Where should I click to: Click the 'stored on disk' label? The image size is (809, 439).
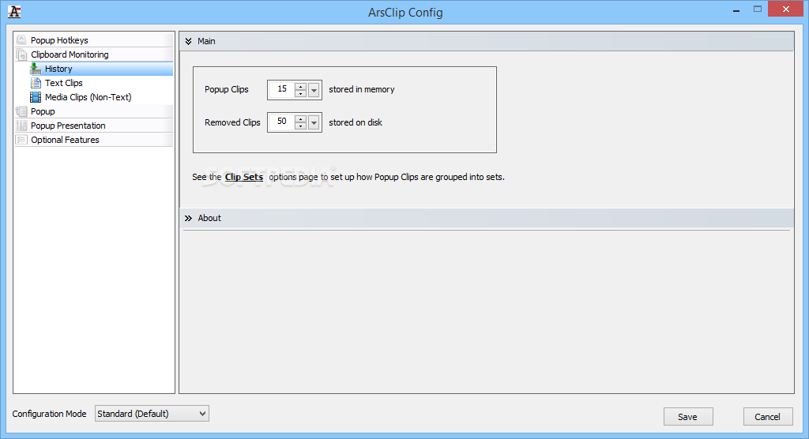(x=356, y=122)
